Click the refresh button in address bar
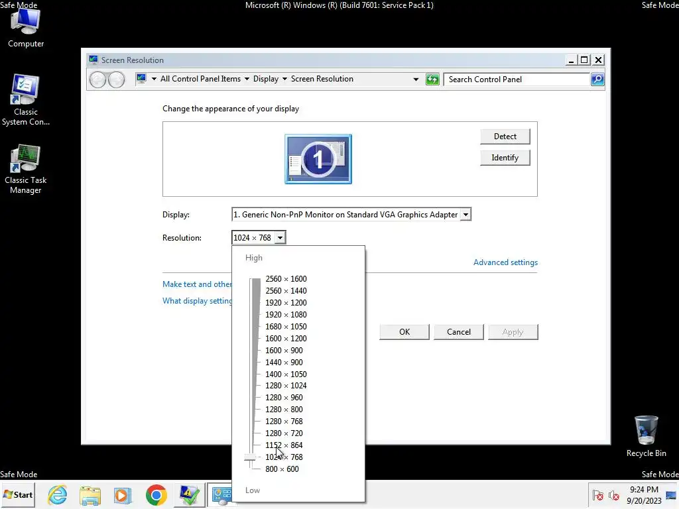The height and width of the screenshot is (509, 679). pyautogui.click(x=432, y=80)
